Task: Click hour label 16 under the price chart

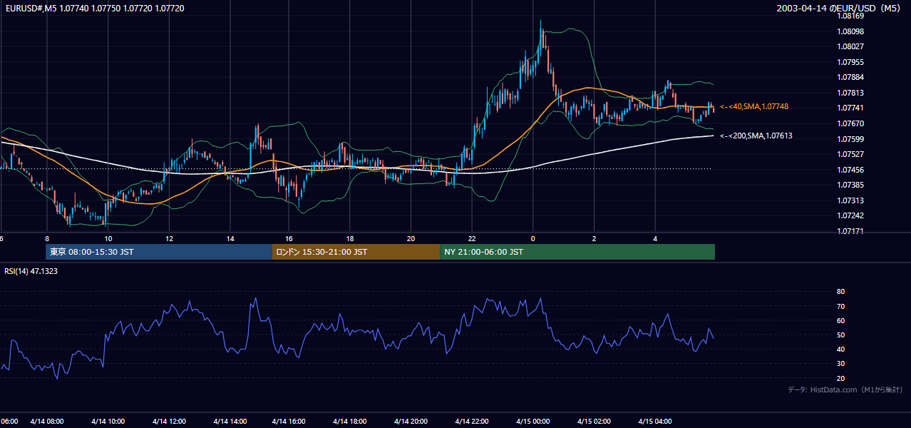Action: (289, 238)
